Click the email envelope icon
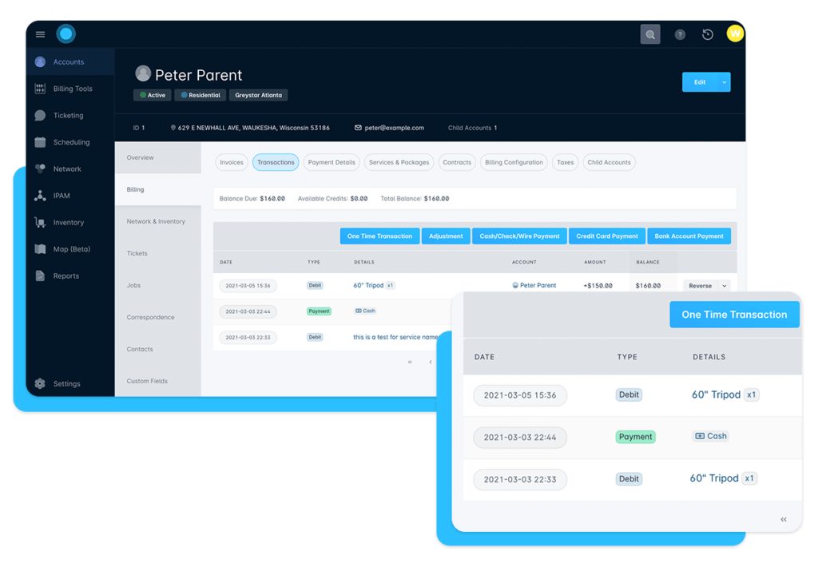This screenshot has width=818, height=563. [x=358, y=128]
